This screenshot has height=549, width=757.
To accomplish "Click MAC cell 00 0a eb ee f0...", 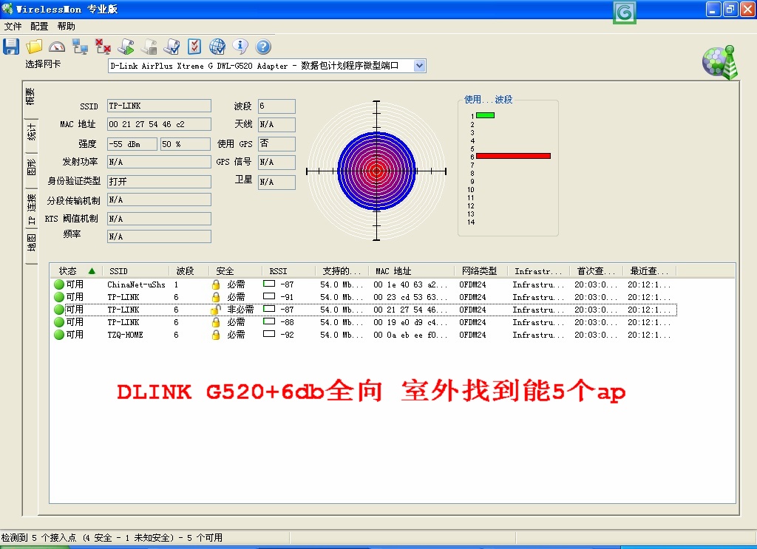I will pyautogui.click(x=410, y=335).
